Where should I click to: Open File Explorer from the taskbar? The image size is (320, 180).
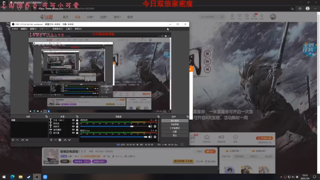point(20,176)
